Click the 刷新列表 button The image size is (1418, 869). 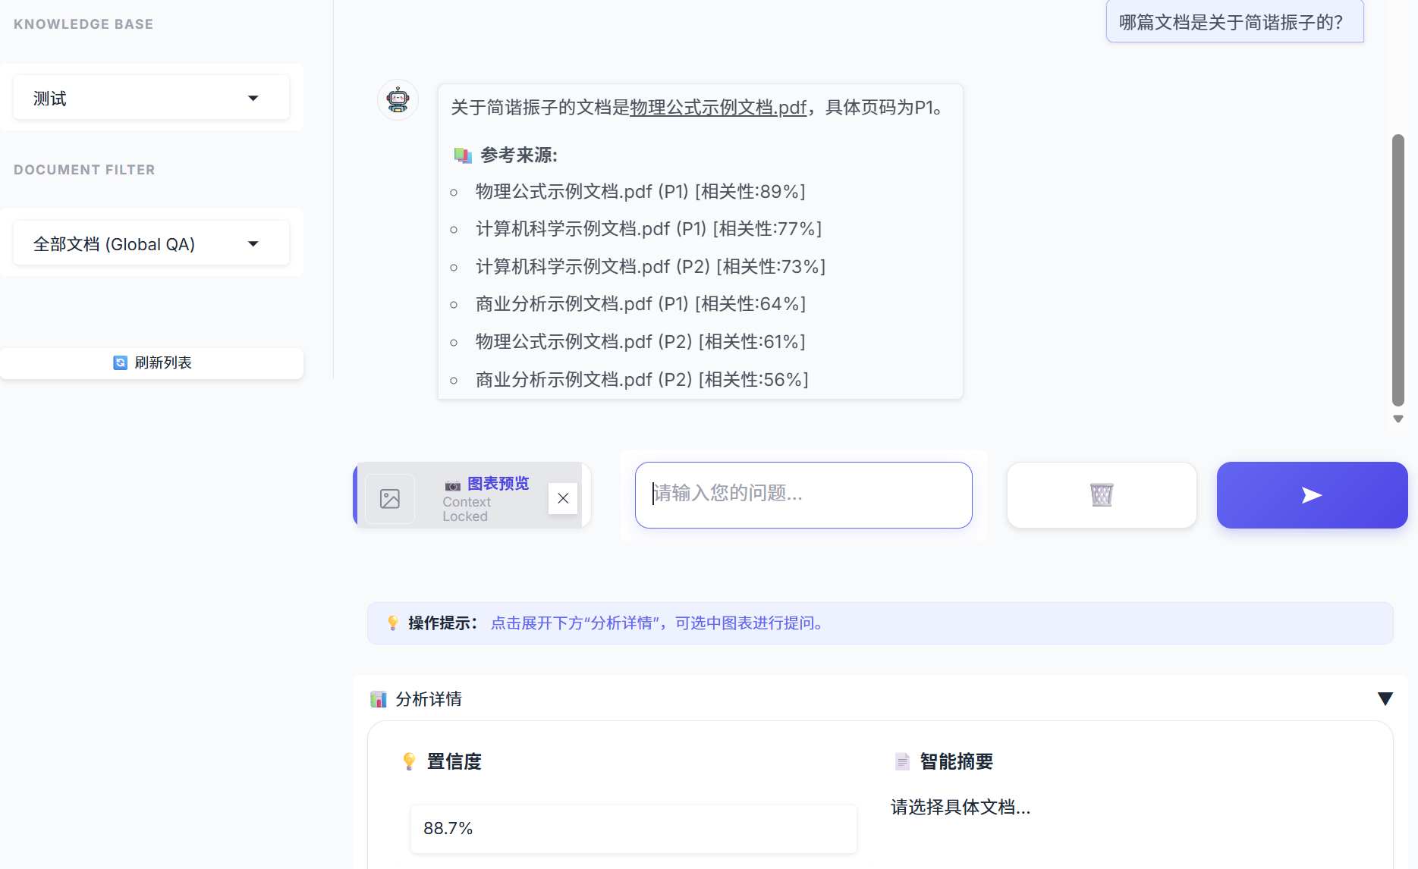coord(151,362)
